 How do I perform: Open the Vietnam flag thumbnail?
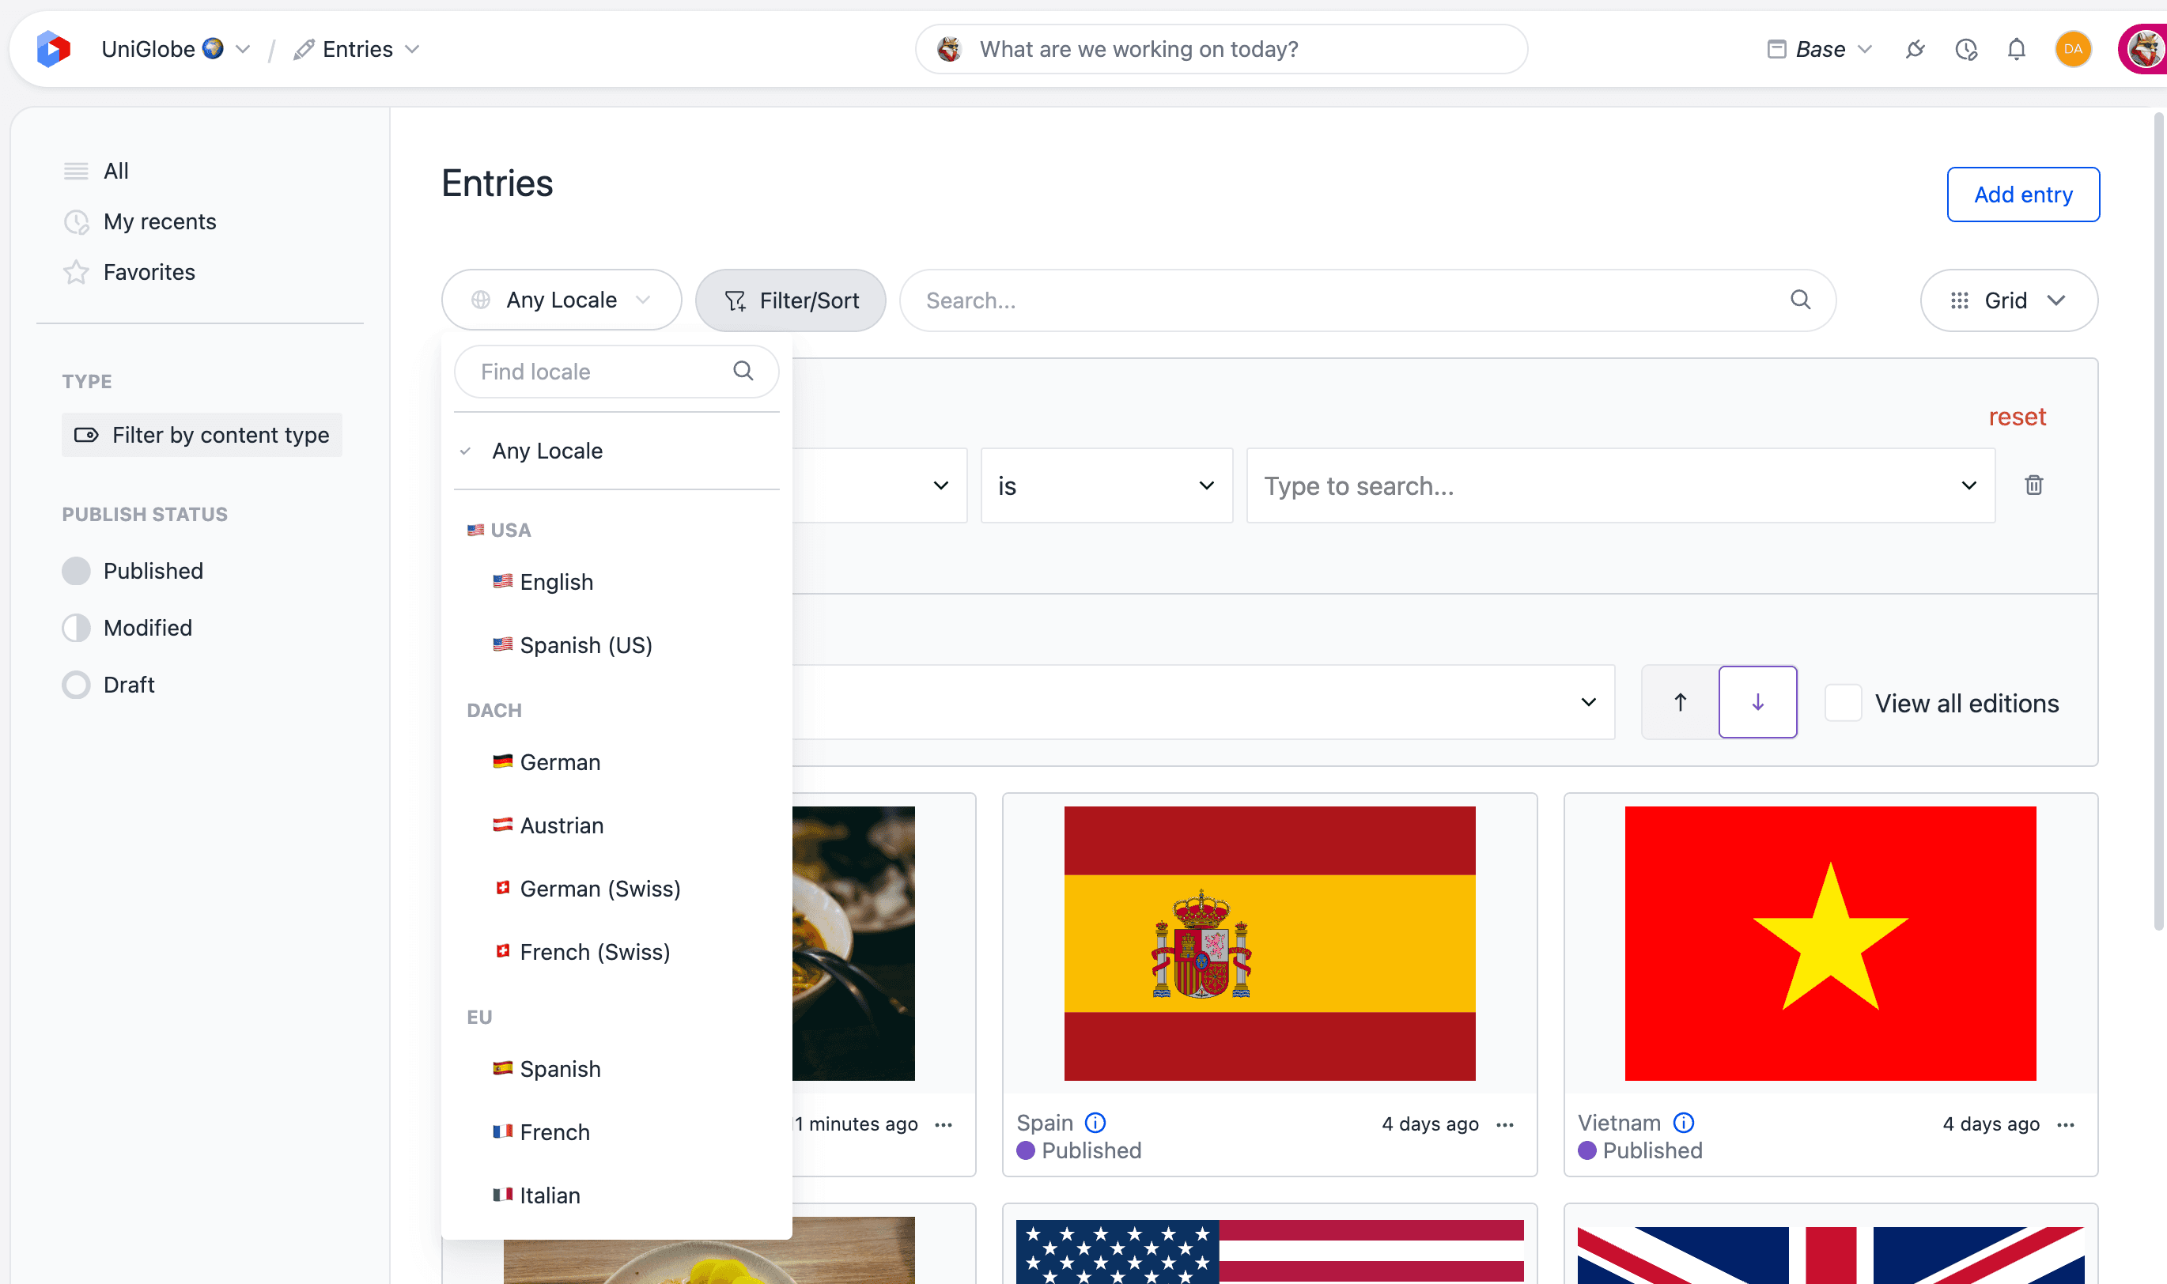(1830, 943)
